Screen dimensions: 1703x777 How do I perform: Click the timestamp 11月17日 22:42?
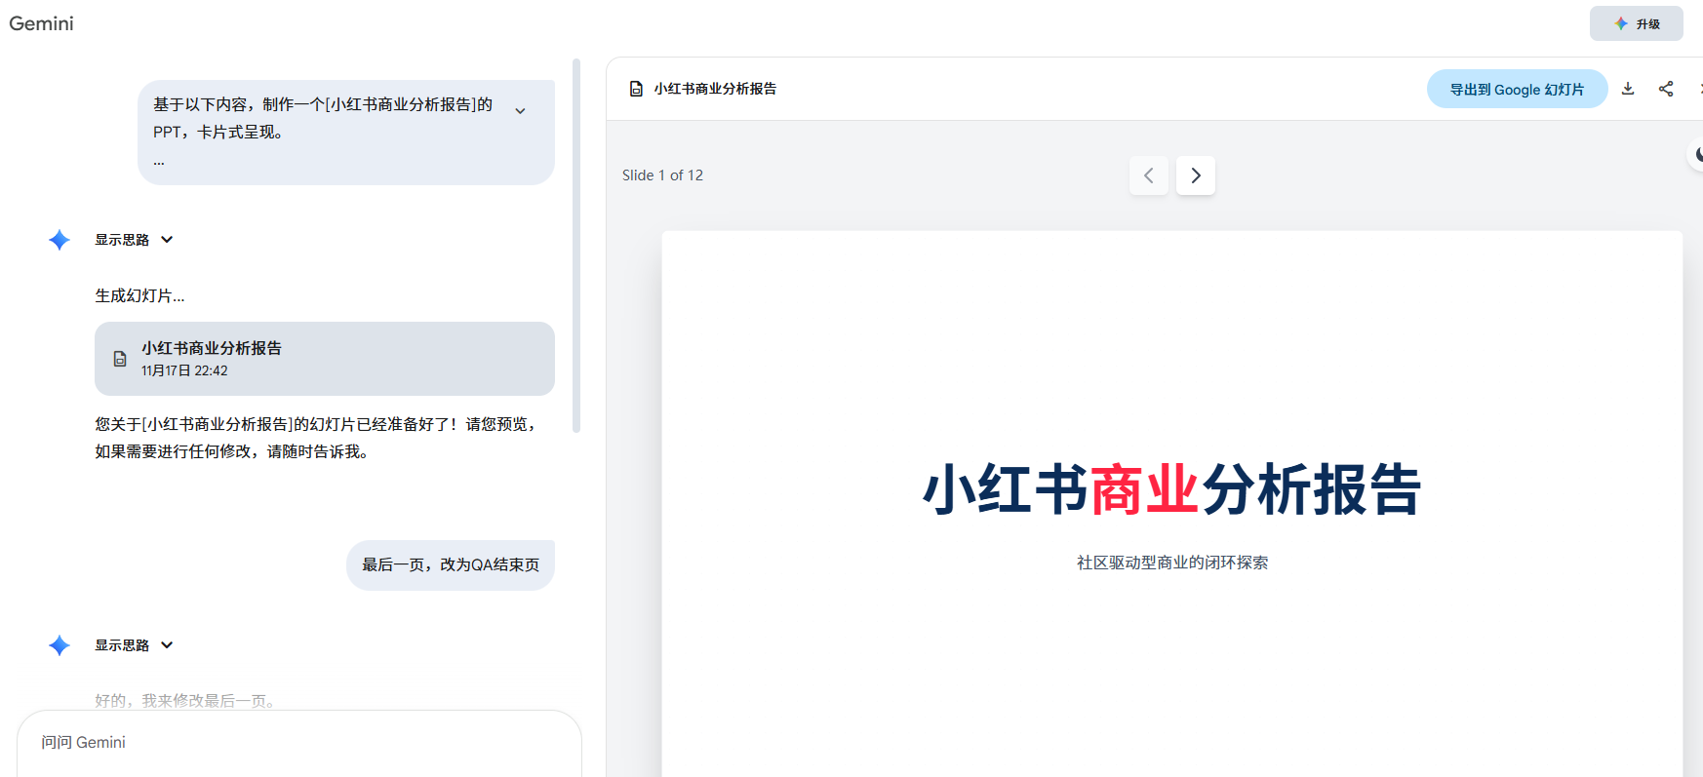click(x=184, y=370)
